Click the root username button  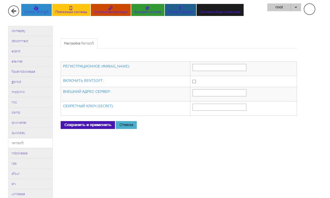pyautogui.click(x=279, y=7)
